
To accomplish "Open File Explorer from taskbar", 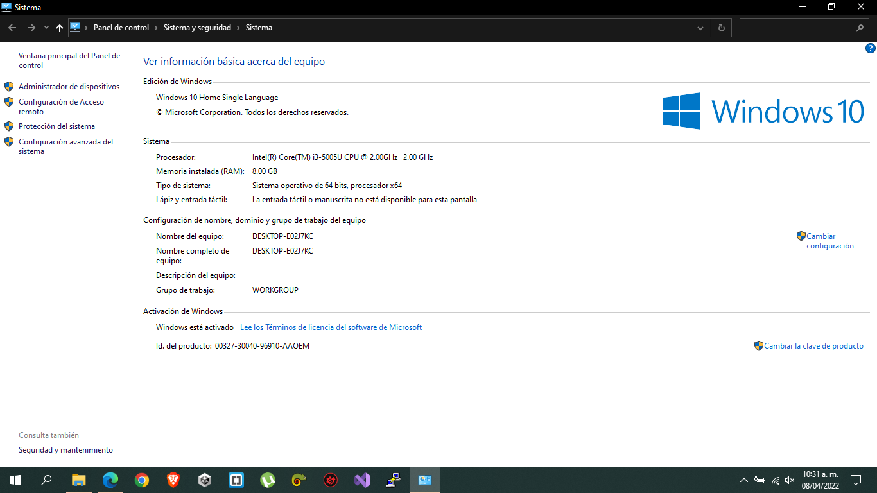I will coord(78,480).
